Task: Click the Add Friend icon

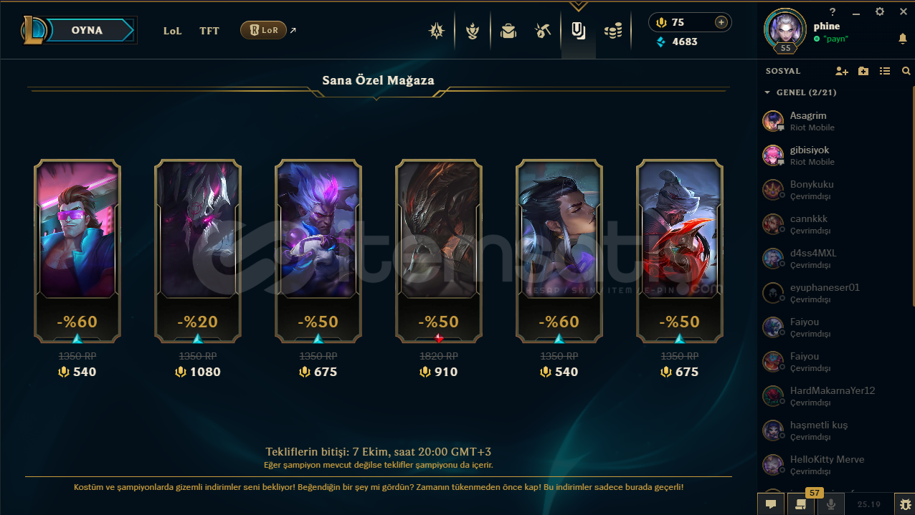Action: pos(842,71)
